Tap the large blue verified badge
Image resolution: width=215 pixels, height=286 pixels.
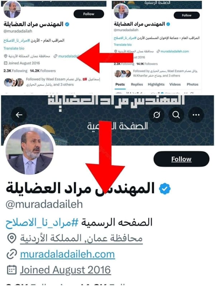165,188
